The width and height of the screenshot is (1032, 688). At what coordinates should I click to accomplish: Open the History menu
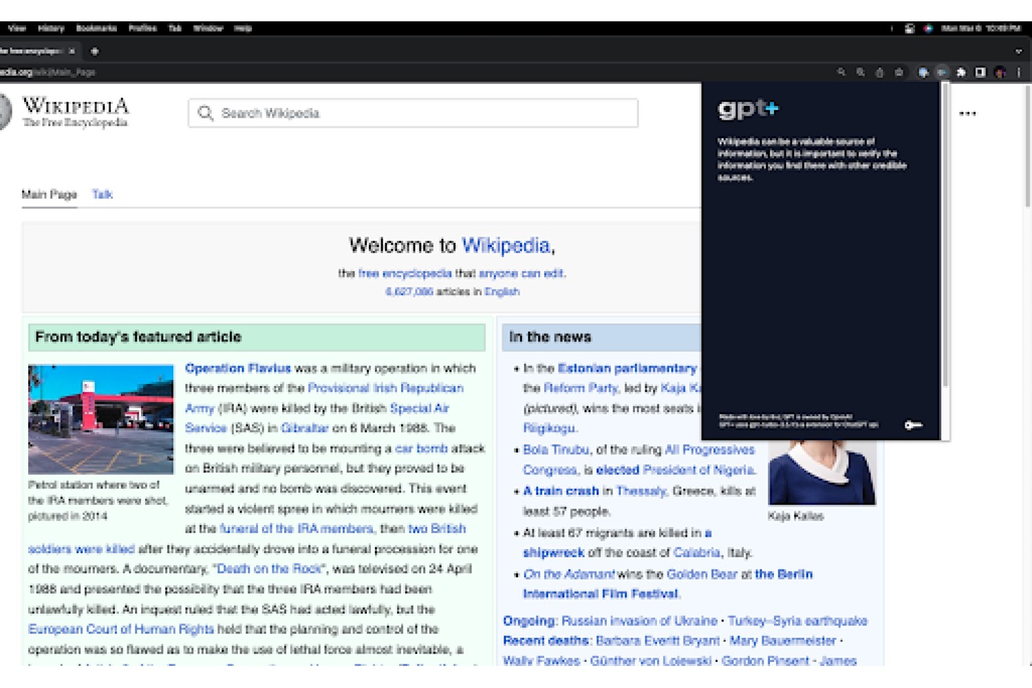pyautogui.click(x=51, y=28)
